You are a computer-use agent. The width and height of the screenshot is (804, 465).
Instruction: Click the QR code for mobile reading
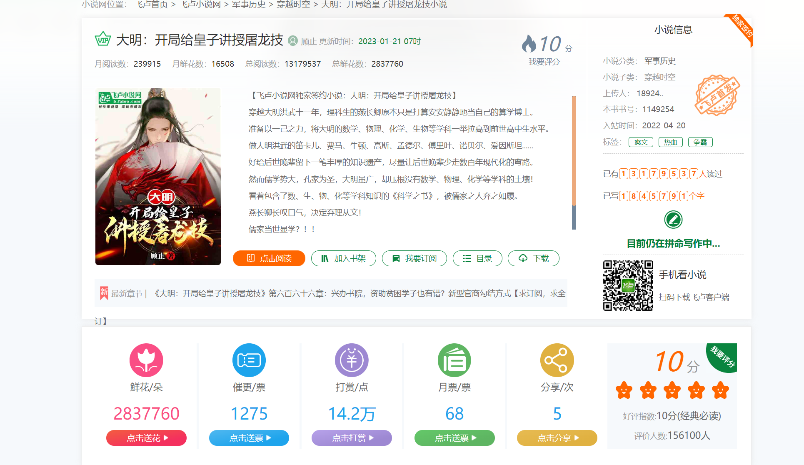click(x=628, y=285)
